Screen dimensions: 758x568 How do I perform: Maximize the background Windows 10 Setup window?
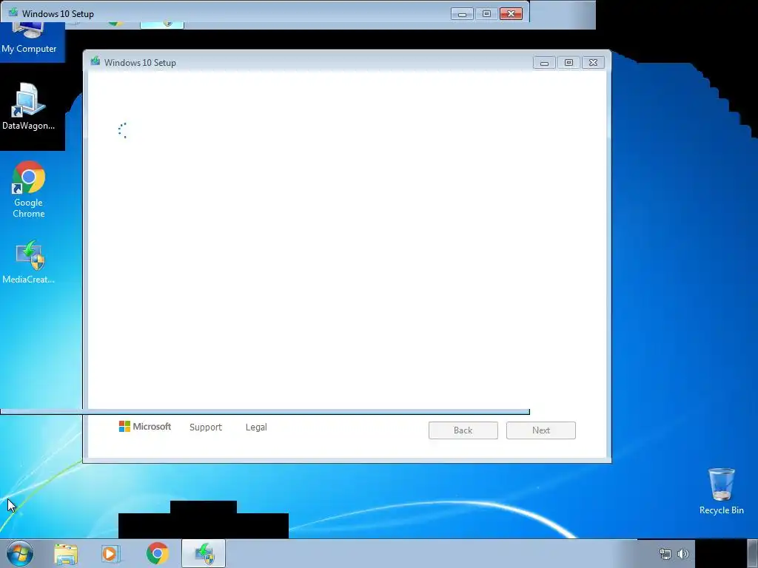[487, 14]
